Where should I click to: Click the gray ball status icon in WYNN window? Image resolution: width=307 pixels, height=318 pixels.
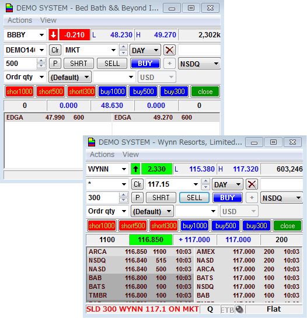click(240, 309)
